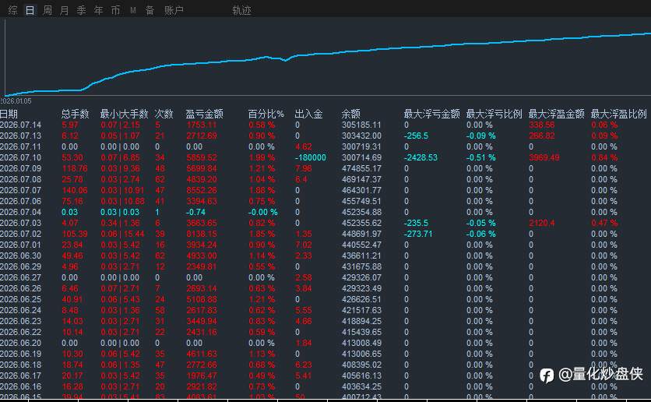
Task: Select the 年 yearly tab
Action: [x=98, y=10]
